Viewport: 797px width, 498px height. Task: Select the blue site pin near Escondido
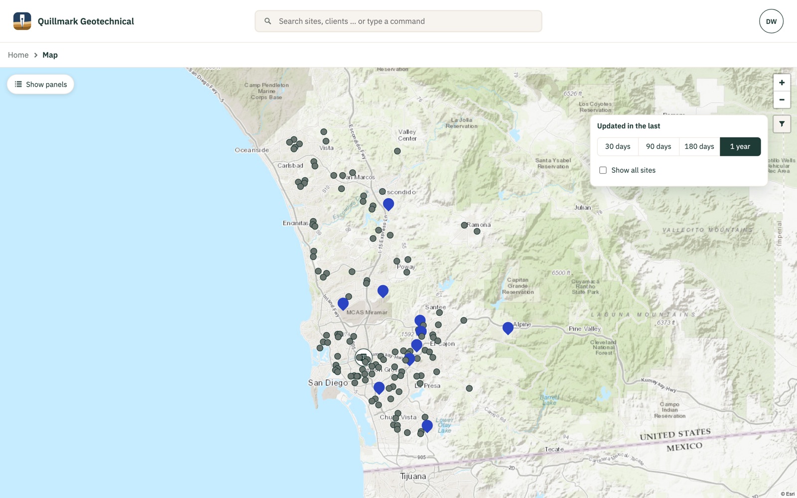point(389,204)
